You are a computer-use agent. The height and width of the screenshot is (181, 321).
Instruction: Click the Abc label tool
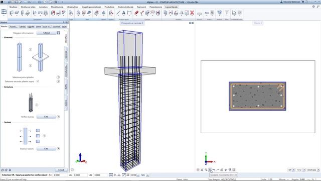(207, 13)
